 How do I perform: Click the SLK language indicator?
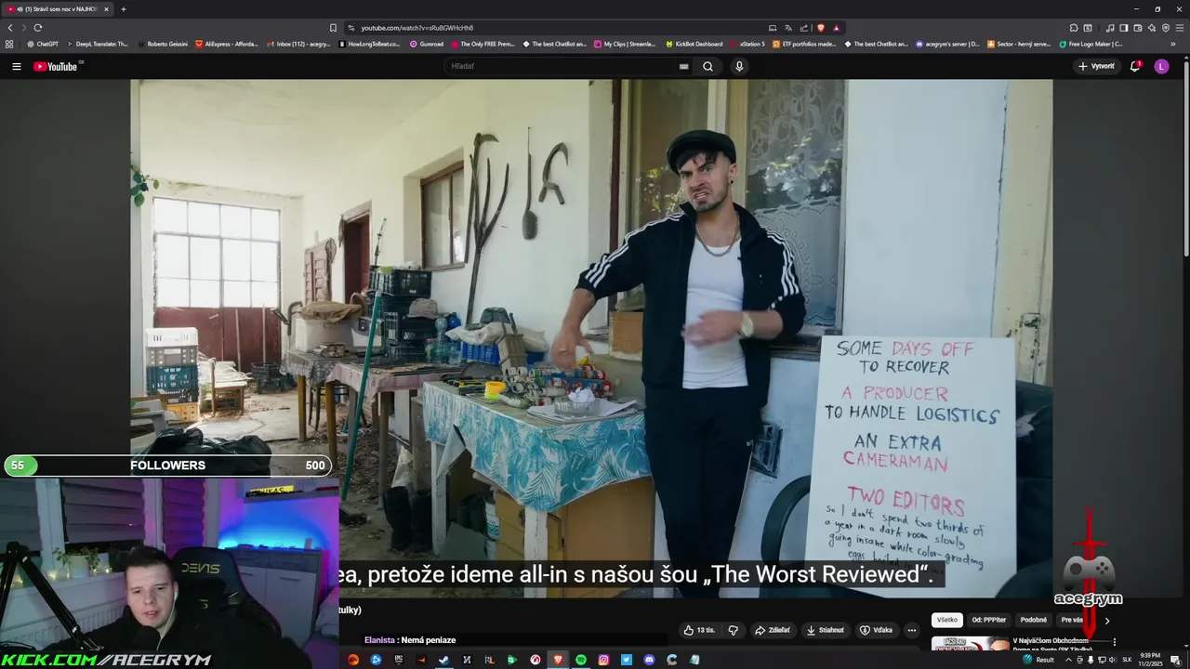tap(1127, 660)
